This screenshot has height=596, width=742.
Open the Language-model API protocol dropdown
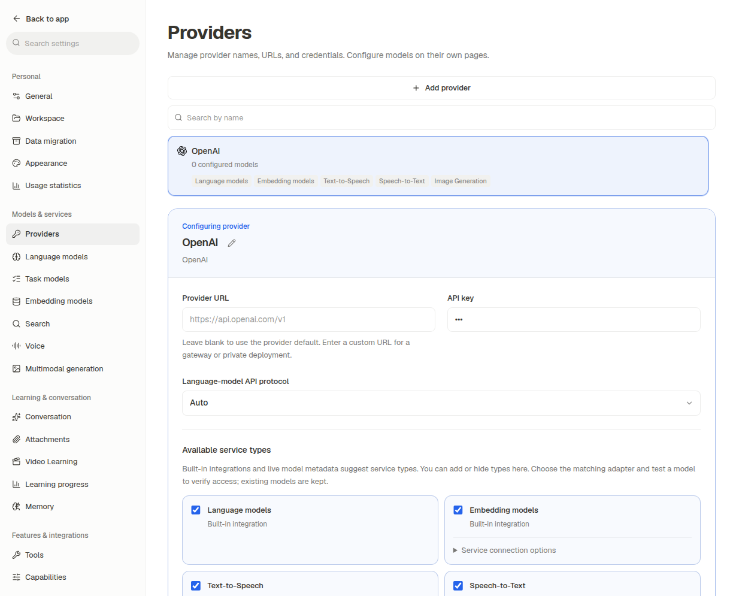[441, 403]
